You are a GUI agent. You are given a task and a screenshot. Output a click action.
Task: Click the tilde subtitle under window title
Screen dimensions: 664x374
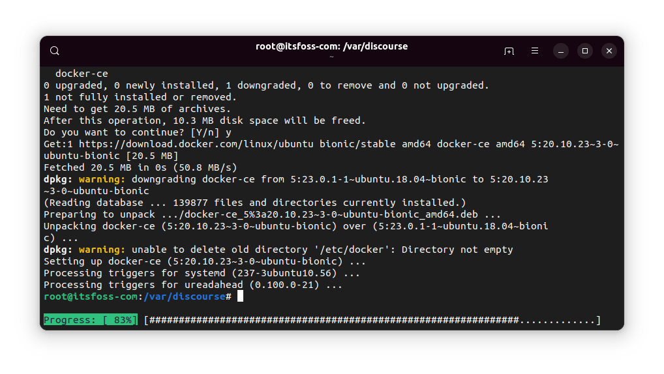tap(331, 57)
